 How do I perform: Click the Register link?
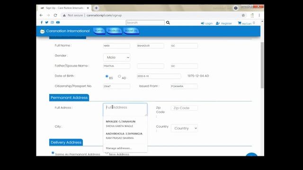[x=224, y=23]
